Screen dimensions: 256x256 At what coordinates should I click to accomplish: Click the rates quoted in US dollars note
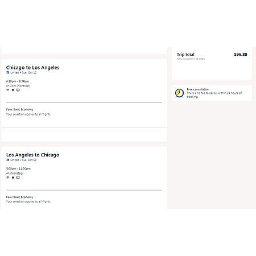191,59
